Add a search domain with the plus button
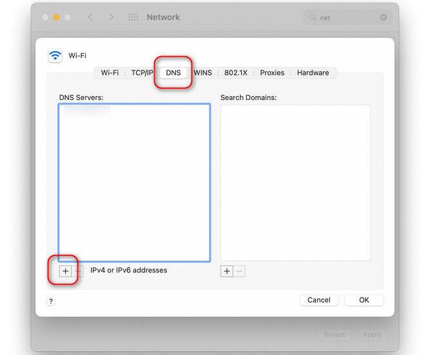Viewport: 430px width, 355px height. pyautogui.click(x=227, y=271)
